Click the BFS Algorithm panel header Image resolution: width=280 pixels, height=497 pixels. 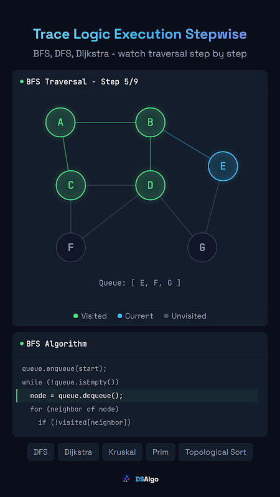coord(54,344)
